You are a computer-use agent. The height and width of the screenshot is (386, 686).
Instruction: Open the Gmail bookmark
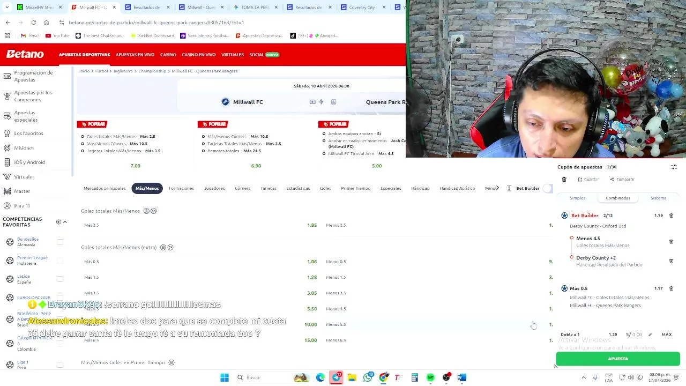(30, 35)
